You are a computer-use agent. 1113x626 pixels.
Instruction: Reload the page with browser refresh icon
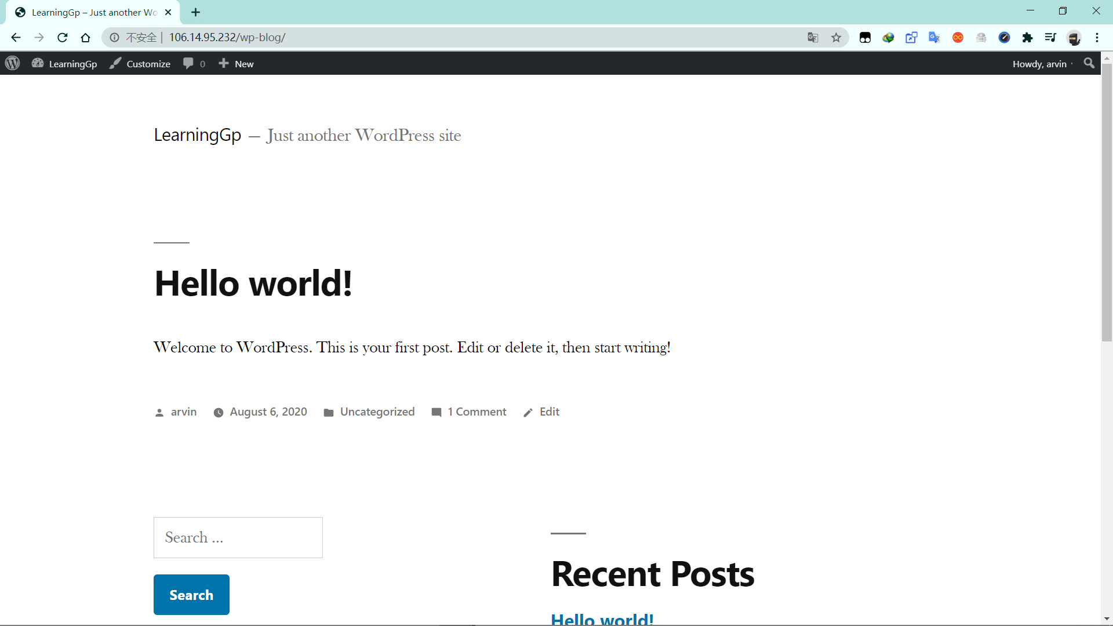[62, 38]
